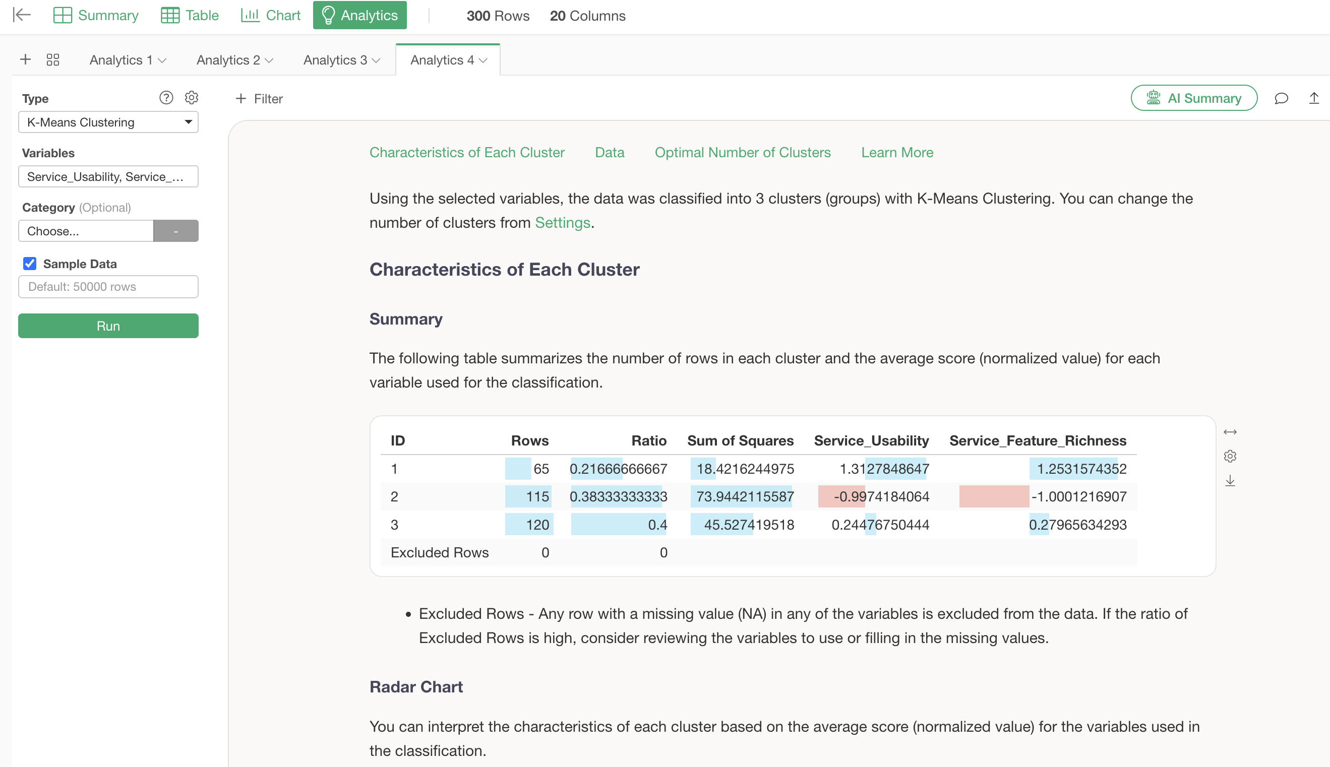This screenshot has height=767, width=1330.
Task: Open table settings gear beside the summary table
Action: pyautogui.click(x=1230, y=456)
